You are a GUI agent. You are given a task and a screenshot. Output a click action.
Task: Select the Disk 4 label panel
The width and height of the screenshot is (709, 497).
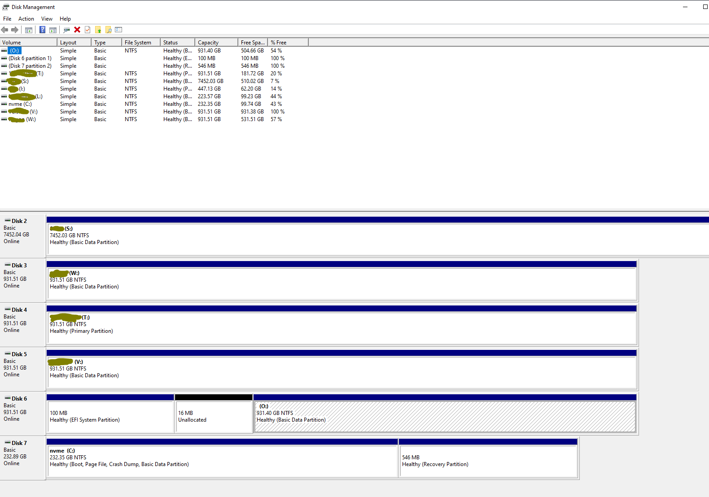point(23,324)
